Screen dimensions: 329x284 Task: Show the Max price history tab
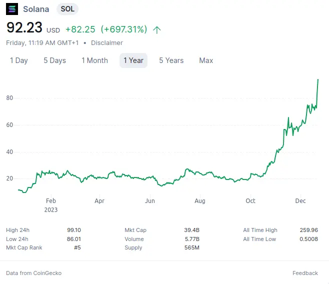pyautogui.click(x=206, y=60)
